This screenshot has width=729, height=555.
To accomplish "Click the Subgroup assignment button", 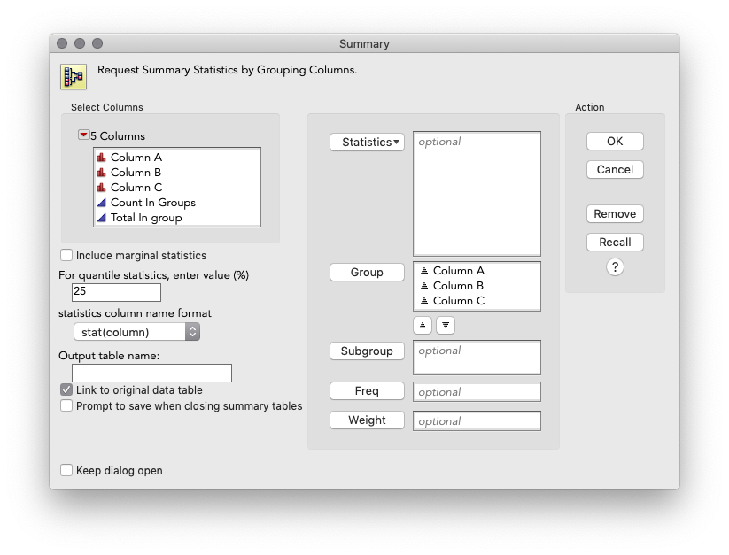I will (x=367, y=351).
